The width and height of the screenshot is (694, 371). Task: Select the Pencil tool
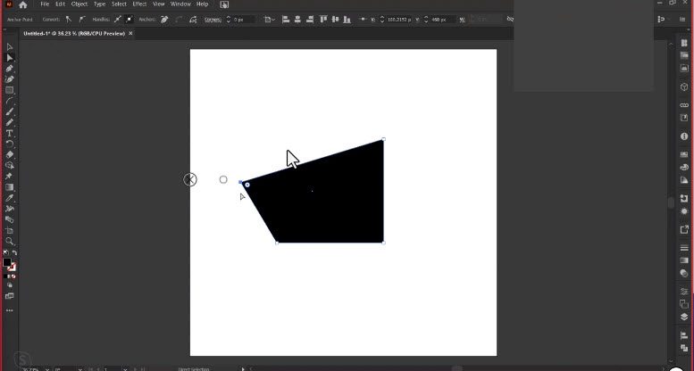[x=9, y=122]
